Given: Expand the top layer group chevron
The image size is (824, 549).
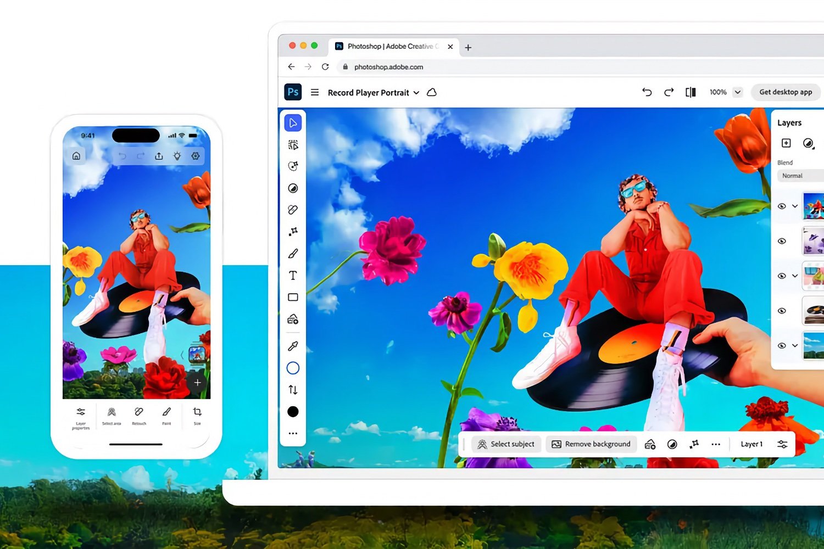Looking at the screenshot, I should 795,206.
